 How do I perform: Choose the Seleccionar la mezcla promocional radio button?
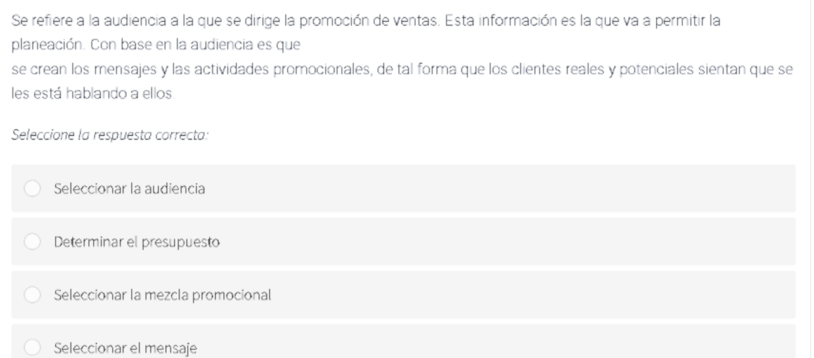click(32, 295)
